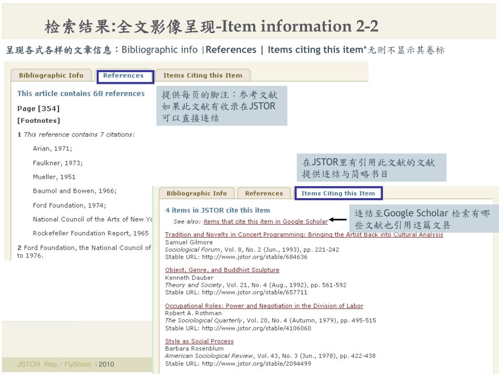Select citation 'National Council of the Arts of New Yo'
Viewport: 499px width, 374px height.
[x=93, y=220]
